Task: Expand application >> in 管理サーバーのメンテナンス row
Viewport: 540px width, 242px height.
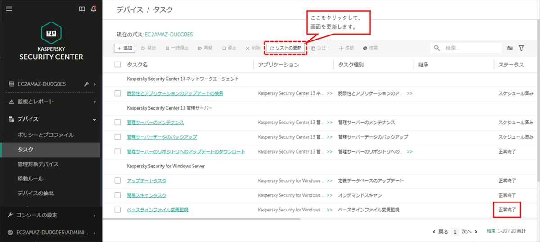Action: coord(329,123)
